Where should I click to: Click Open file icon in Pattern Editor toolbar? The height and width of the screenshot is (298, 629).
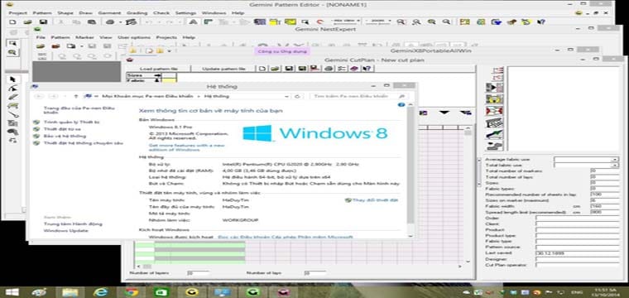(x=27, y=22)
